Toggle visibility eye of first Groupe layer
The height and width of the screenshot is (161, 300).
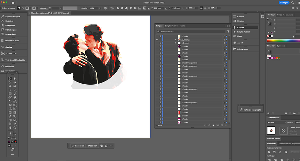pos(157,39)
